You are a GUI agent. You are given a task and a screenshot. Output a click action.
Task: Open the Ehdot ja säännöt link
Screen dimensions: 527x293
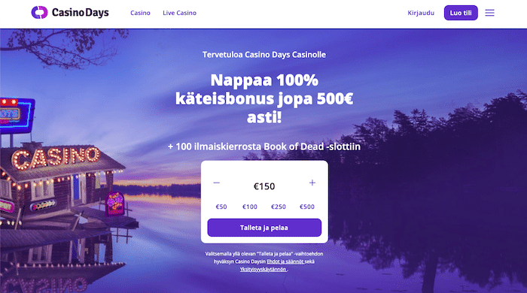pos(285,261)
